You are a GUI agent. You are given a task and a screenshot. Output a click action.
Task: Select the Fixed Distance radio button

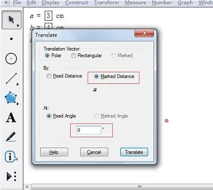[x=64, y=76]
